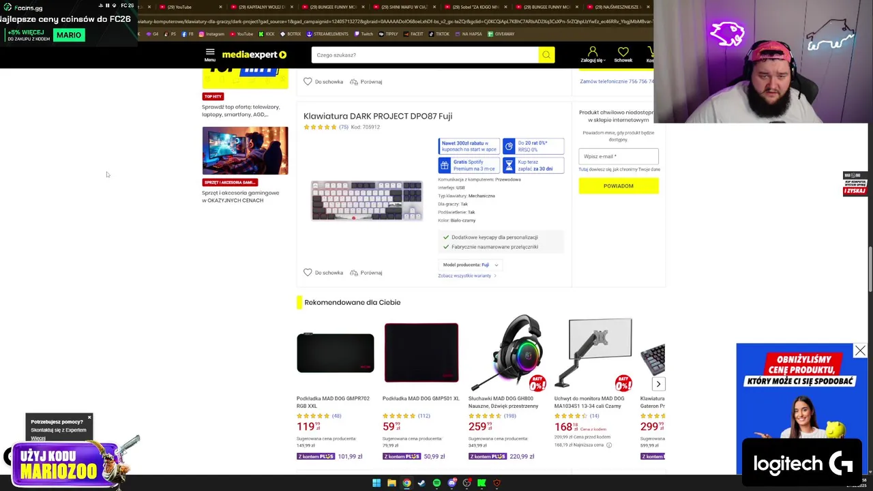Click the info icon beside Najniższa cena
873x491 pixels.
point(609,445)
